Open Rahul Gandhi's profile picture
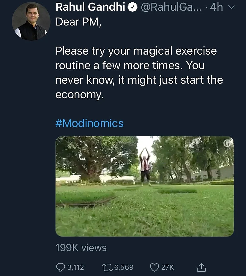The image size is (246, 276). (x=31, y=21)
